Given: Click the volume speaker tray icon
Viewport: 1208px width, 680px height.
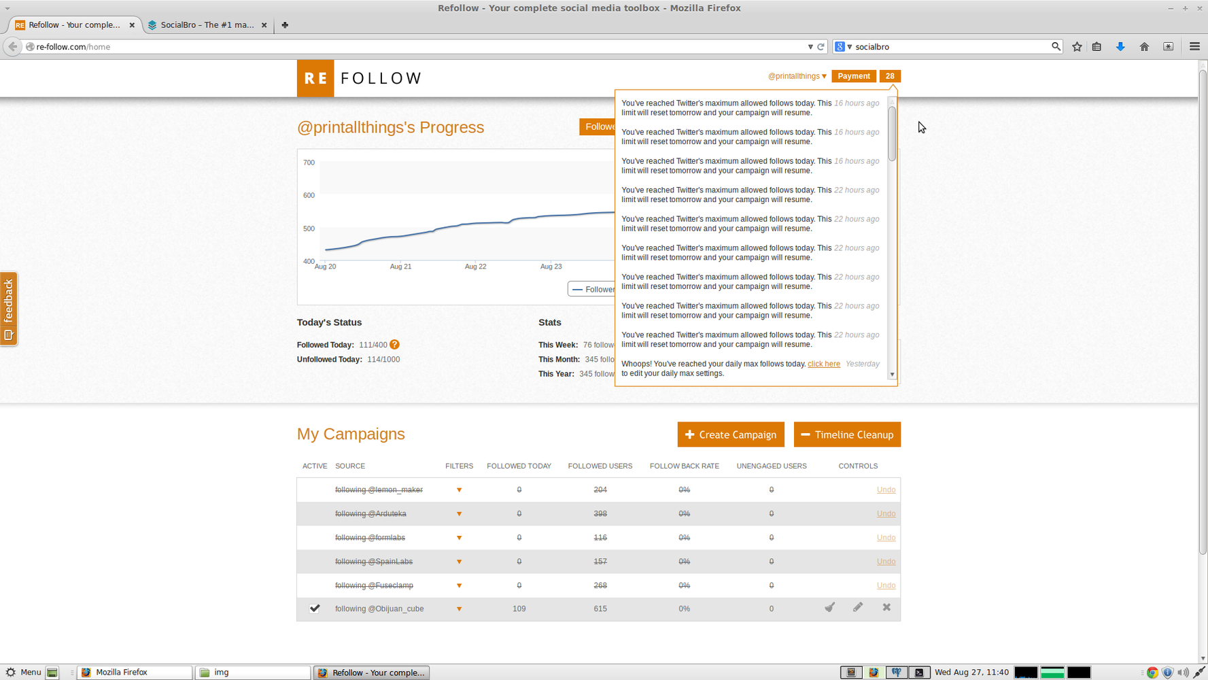Looking at the screenshot, I should 1183,673.
